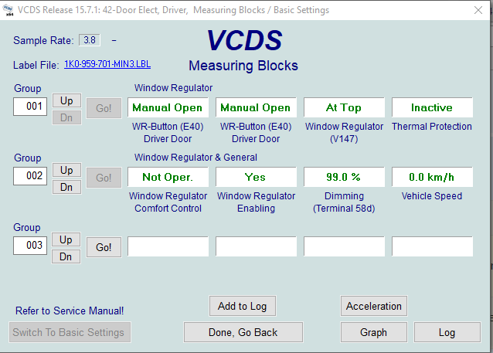Click the Measuring Blocks heading
Viewport: 493px width, 353px height.
[x=243, y=66]
